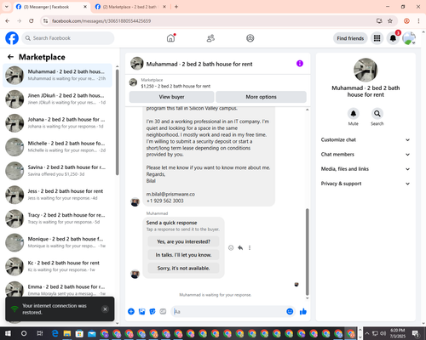426x340 pixels.
Task: Bookmark this page with star icon
Action: click(390, 21)
